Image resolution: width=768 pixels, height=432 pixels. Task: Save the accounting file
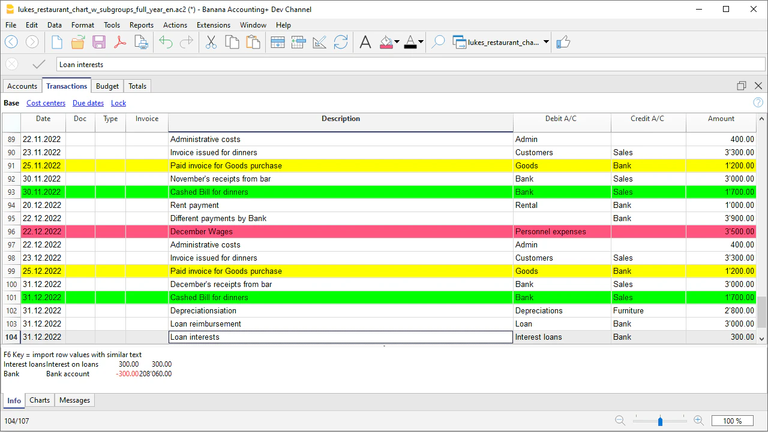(99, 42)
